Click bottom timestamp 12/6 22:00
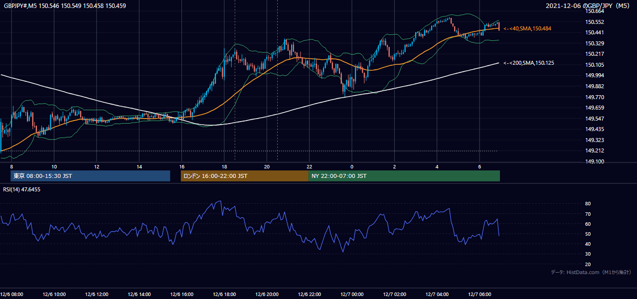Screen dimensions: 637x299 pos(309,294)
